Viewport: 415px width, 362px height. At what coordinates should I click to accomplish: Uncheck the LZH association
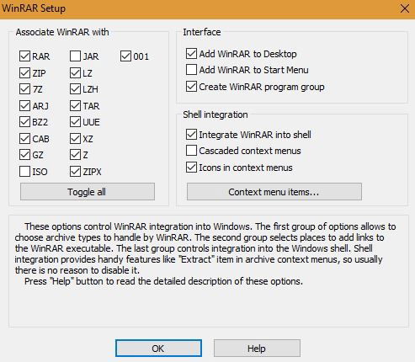(x=75, y=89)
